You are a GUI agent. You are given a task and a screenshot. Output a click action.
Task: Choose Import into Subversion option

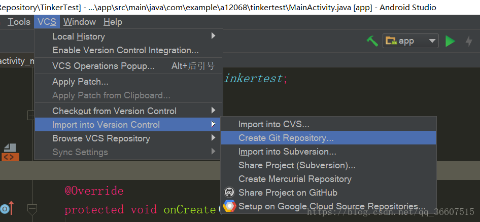tap(328, 152)
